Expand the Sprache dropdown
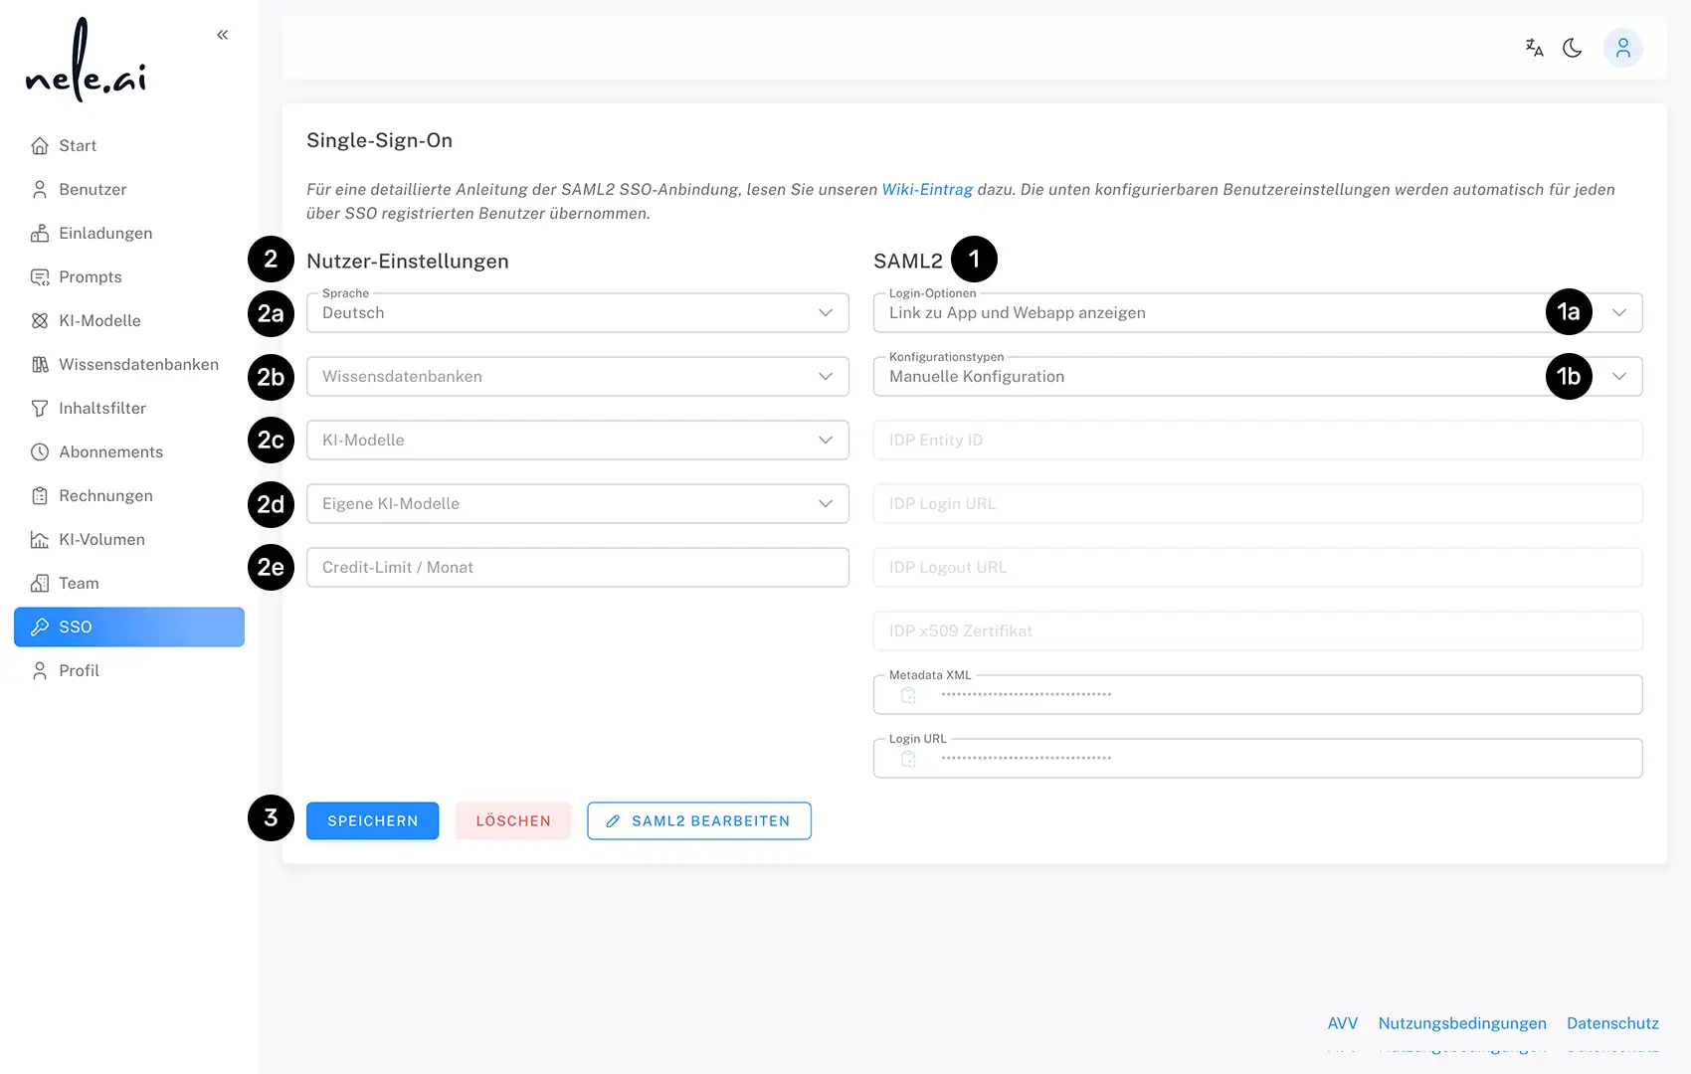 point(578,313)
